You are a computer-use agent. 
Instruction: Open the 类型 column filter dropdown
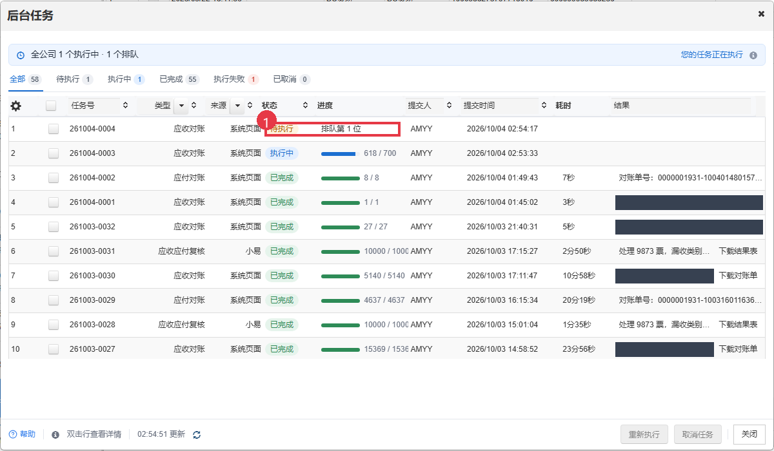pyautogui.click(x=181, y=106)
